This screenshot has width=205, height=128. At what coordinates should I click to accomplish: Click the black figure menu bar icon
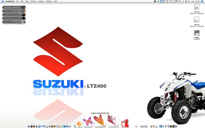155,1
